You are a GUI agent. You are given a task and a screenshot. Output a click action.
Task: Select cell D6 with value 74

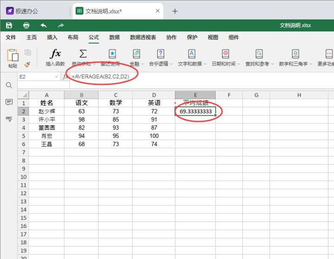point(154,144)
